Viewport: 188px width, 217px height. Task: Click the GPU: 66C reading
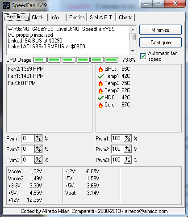pos(117,69)
